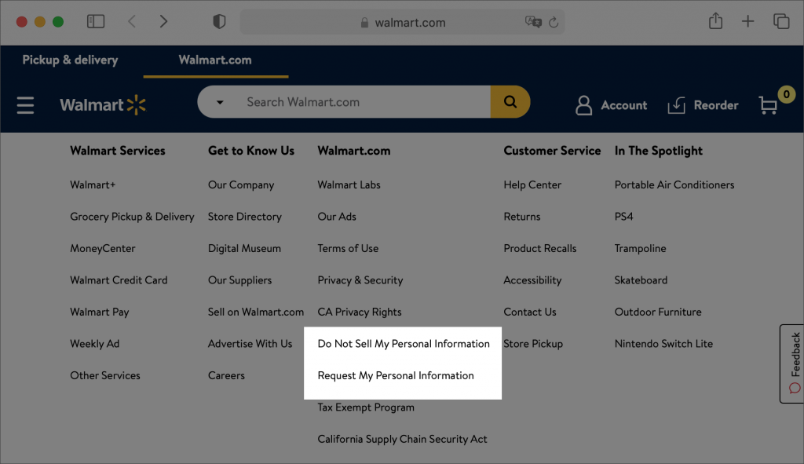Click the Walmart spark logo
This screenshot has height=464, width=804.
tap(137, 105)
